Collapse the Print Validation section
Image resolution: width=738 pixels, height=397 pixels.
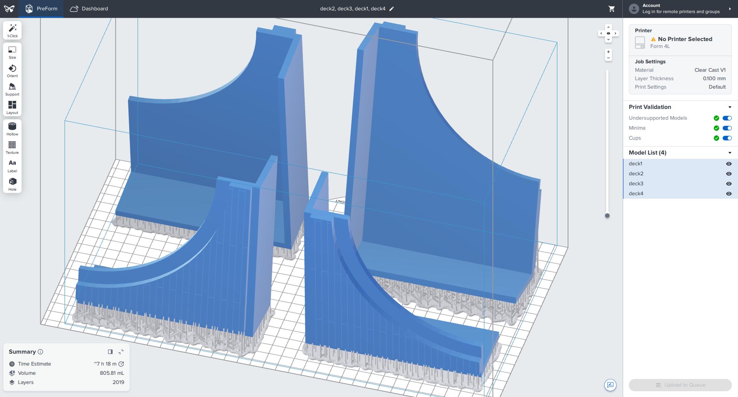click(730, 107)
